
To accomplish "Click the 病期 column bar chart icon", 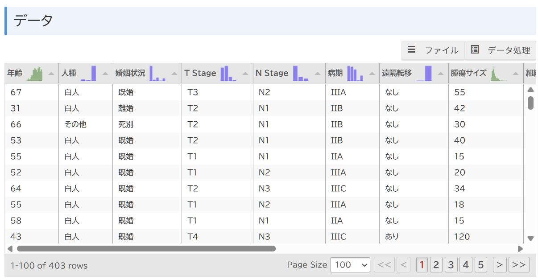I will [355, 74].
